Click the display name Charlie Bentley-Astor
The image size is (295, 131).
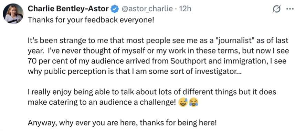coord(68,9)
